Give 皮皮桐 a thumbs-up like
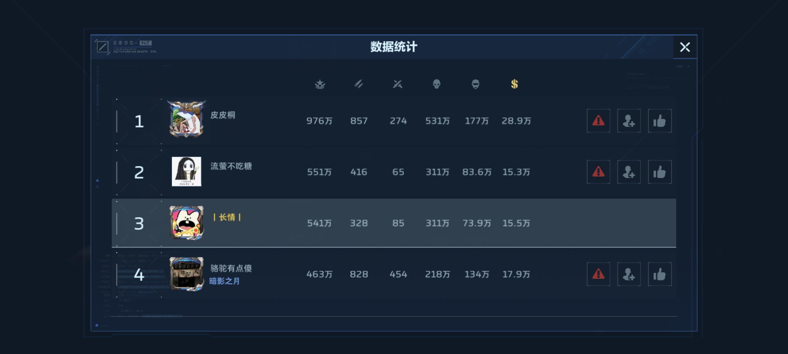The height and width of the screenshot is (354, 788). pyautogui.click(x=660, y=121)
